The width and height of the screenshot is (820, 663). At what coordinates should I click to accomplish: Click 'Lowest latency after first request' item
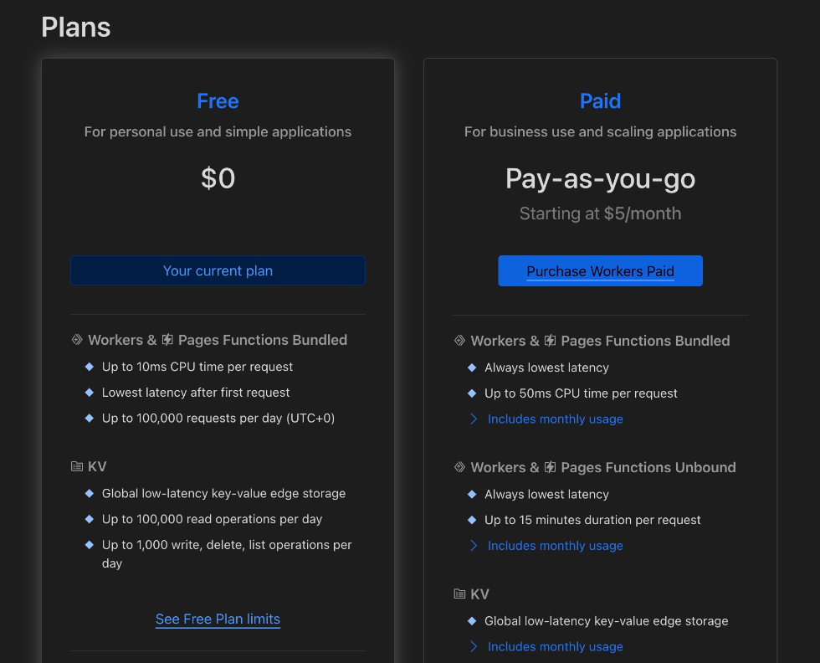point(196,393)
